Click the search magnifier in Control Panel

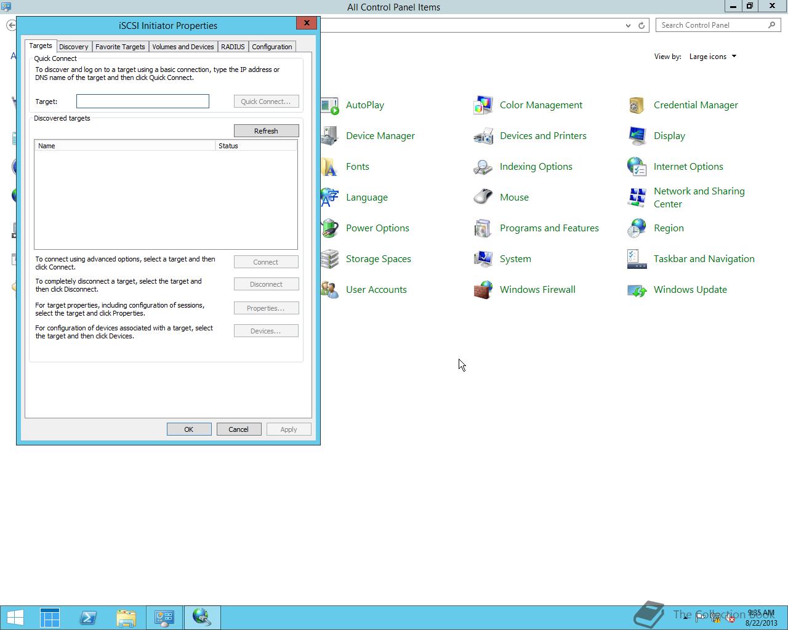(771, 25)
